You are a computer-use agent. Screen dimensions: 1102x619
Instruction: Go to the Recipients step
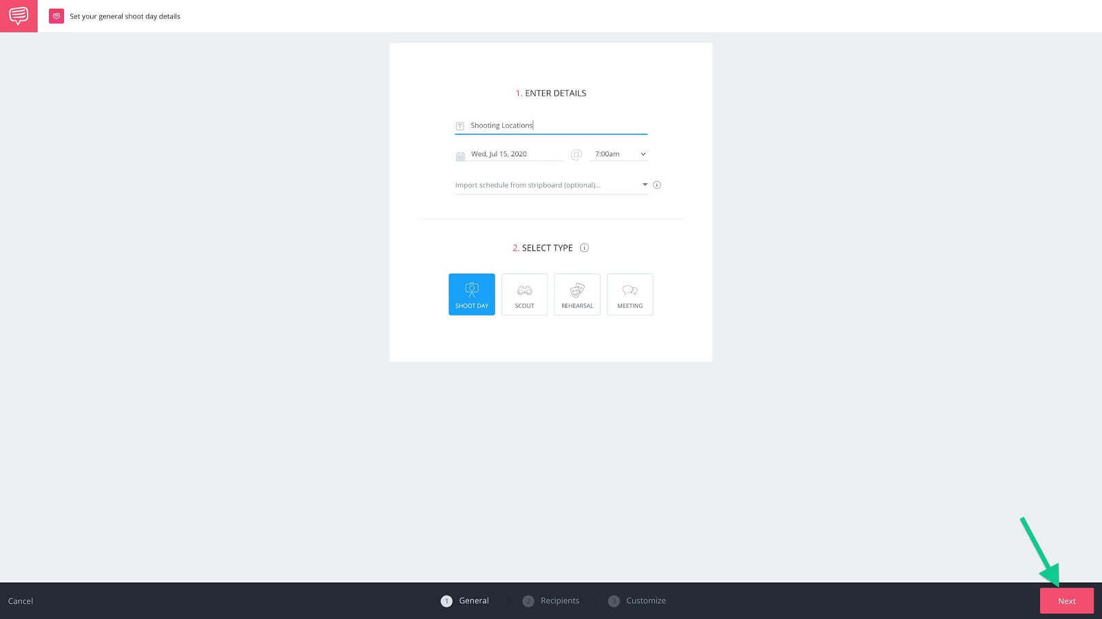point(551,601)
